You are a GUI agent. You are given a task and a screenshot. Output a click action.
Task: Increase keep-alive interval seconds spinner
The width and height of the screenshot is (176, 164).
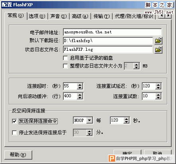point(127,119)
